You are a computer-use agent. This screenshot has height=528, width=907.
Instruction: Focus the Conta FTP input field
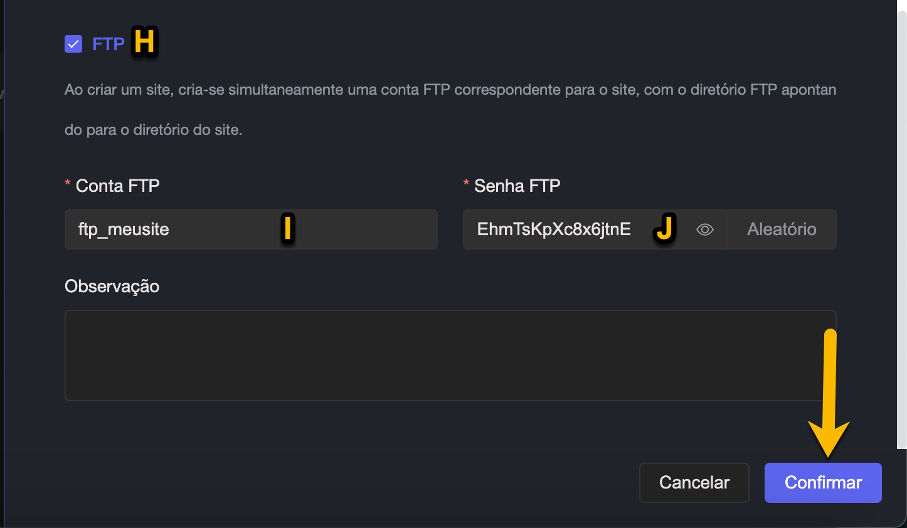click(188, 230)
